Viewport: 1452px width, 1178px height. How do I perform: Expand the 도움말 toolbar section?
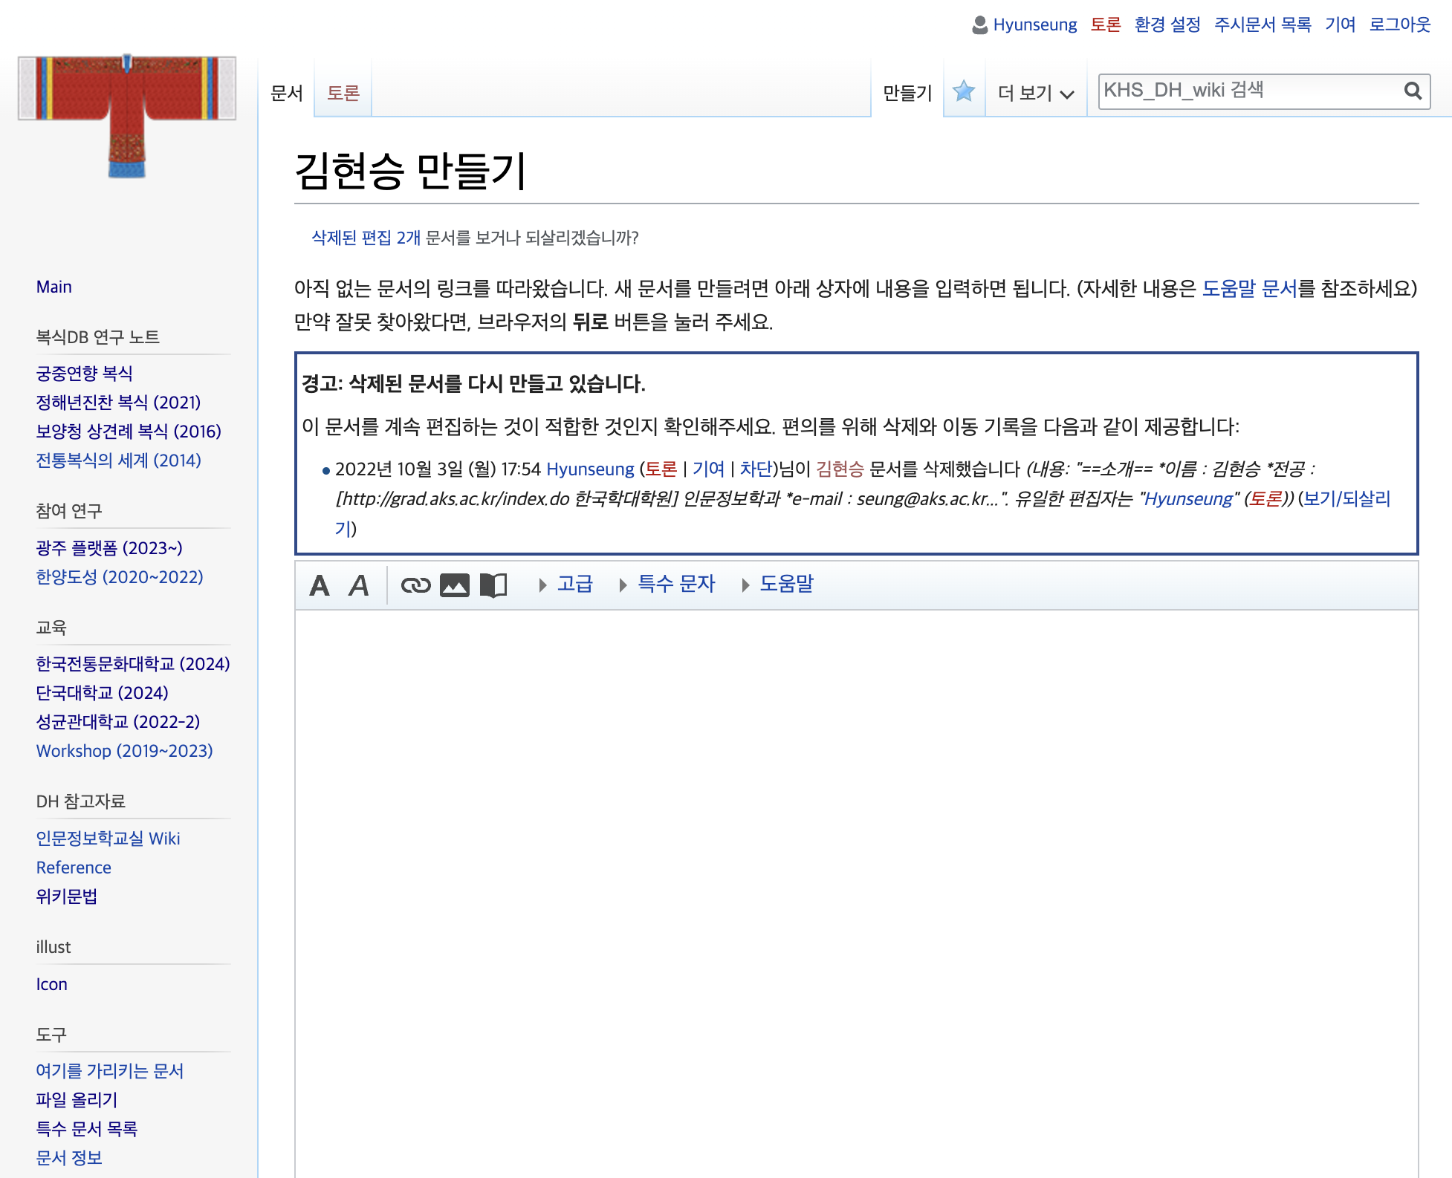pyautogui.click(x=778, y=584)
